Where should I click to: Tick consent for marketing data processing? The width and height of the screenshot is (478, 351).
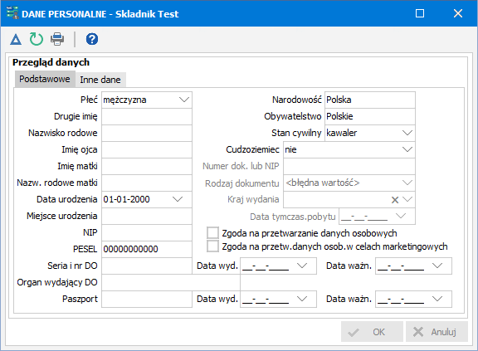212,246
